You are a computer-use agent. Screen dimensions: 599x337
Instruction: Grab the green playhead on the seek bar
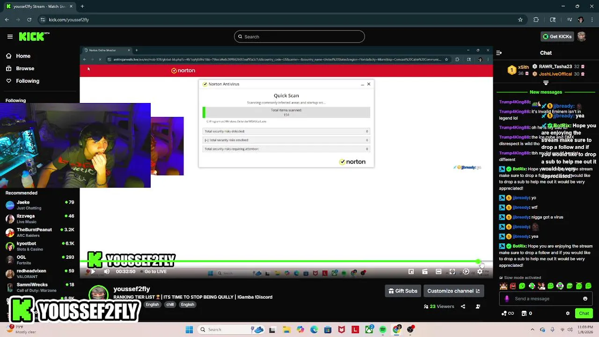478,262
